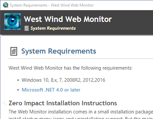
Task: Select the italic System Requirements subtitle in banner
Action: pyautogui.click(x=53, y=28)
